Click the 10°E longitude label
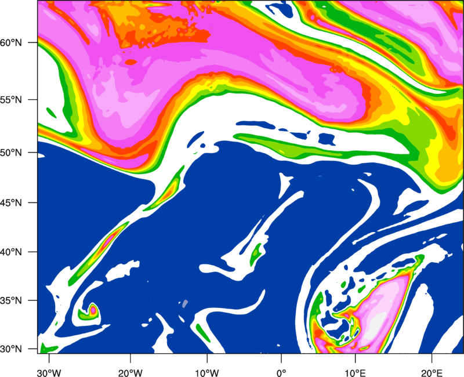 355,373
